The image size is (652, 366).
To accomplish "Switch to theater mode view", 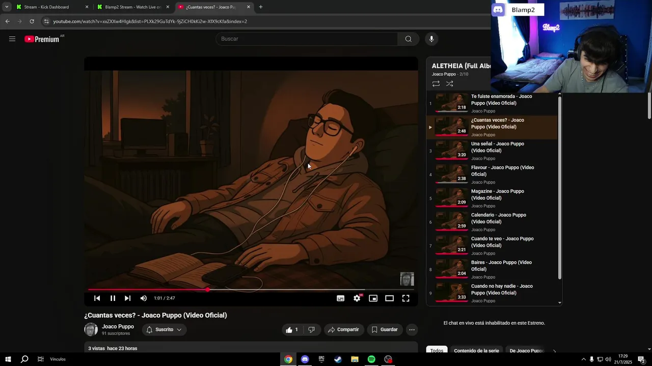I will (x=390, y=298).
